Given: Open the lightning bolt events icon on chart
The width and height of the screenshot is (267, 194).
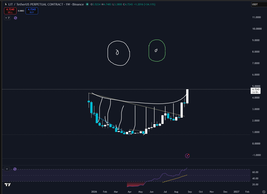Looking at the screenshot, I should point(187,156).
